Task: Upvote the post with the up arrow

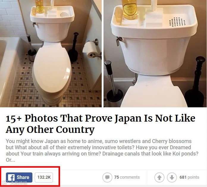Action: pos(159,177)
